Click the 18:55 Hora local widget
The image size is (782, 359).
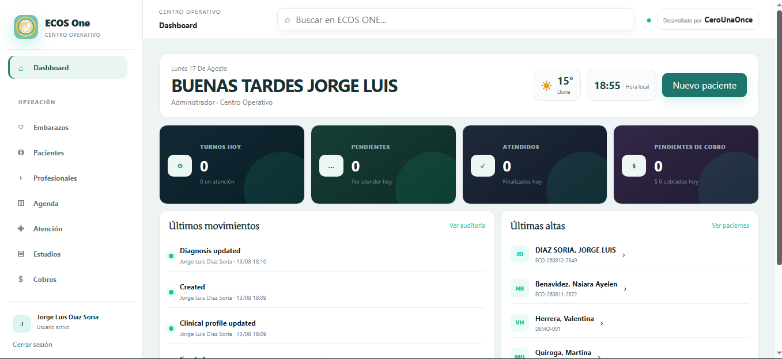[621, 85]
